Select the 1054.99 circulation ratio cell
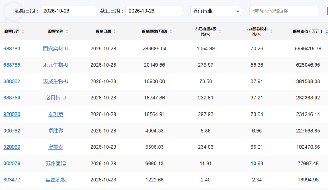328x190 pixels. point(206,49)
